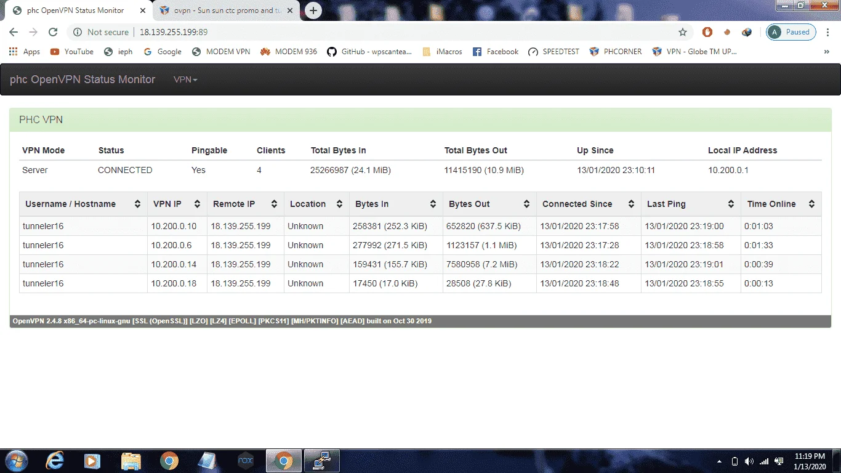Click the address bar URL
Viewport: 841px width, 473px height.
tap(174, 32)
